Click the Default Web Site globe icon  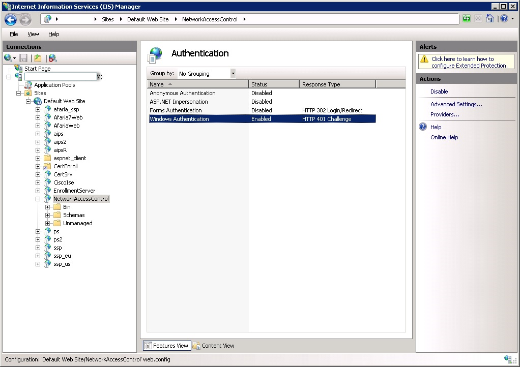coord(38,101)
